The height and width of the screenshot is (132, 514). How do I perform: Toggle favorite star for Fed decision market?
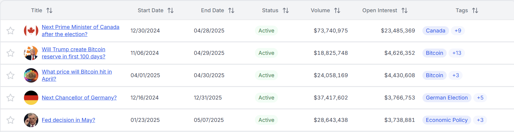[10, 120]
